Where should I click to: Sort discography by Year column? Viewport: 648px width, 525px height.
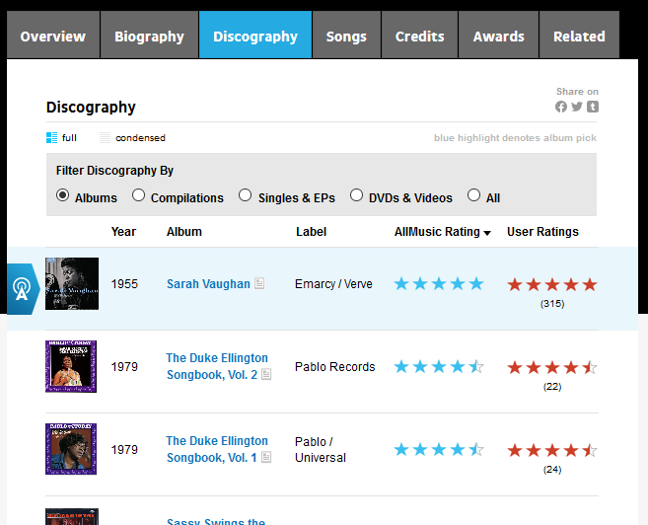click(x=123, y=232)
